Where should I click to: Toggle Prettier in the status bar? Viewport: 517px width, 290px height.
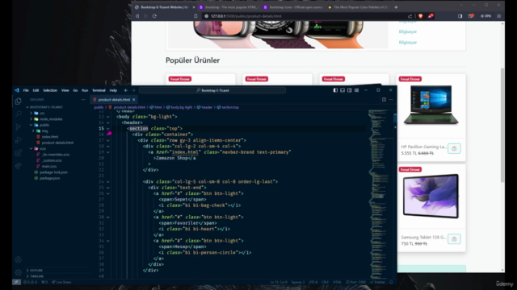tap(377, 282)
